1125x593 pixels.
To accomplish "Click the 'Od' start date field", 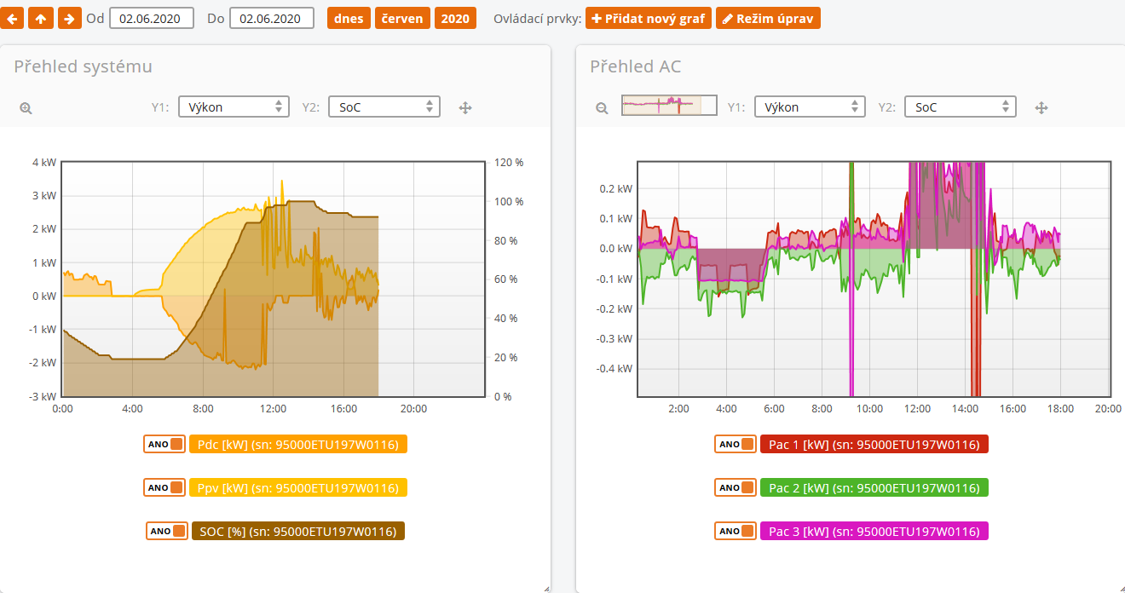I will [x=152, y=18].
